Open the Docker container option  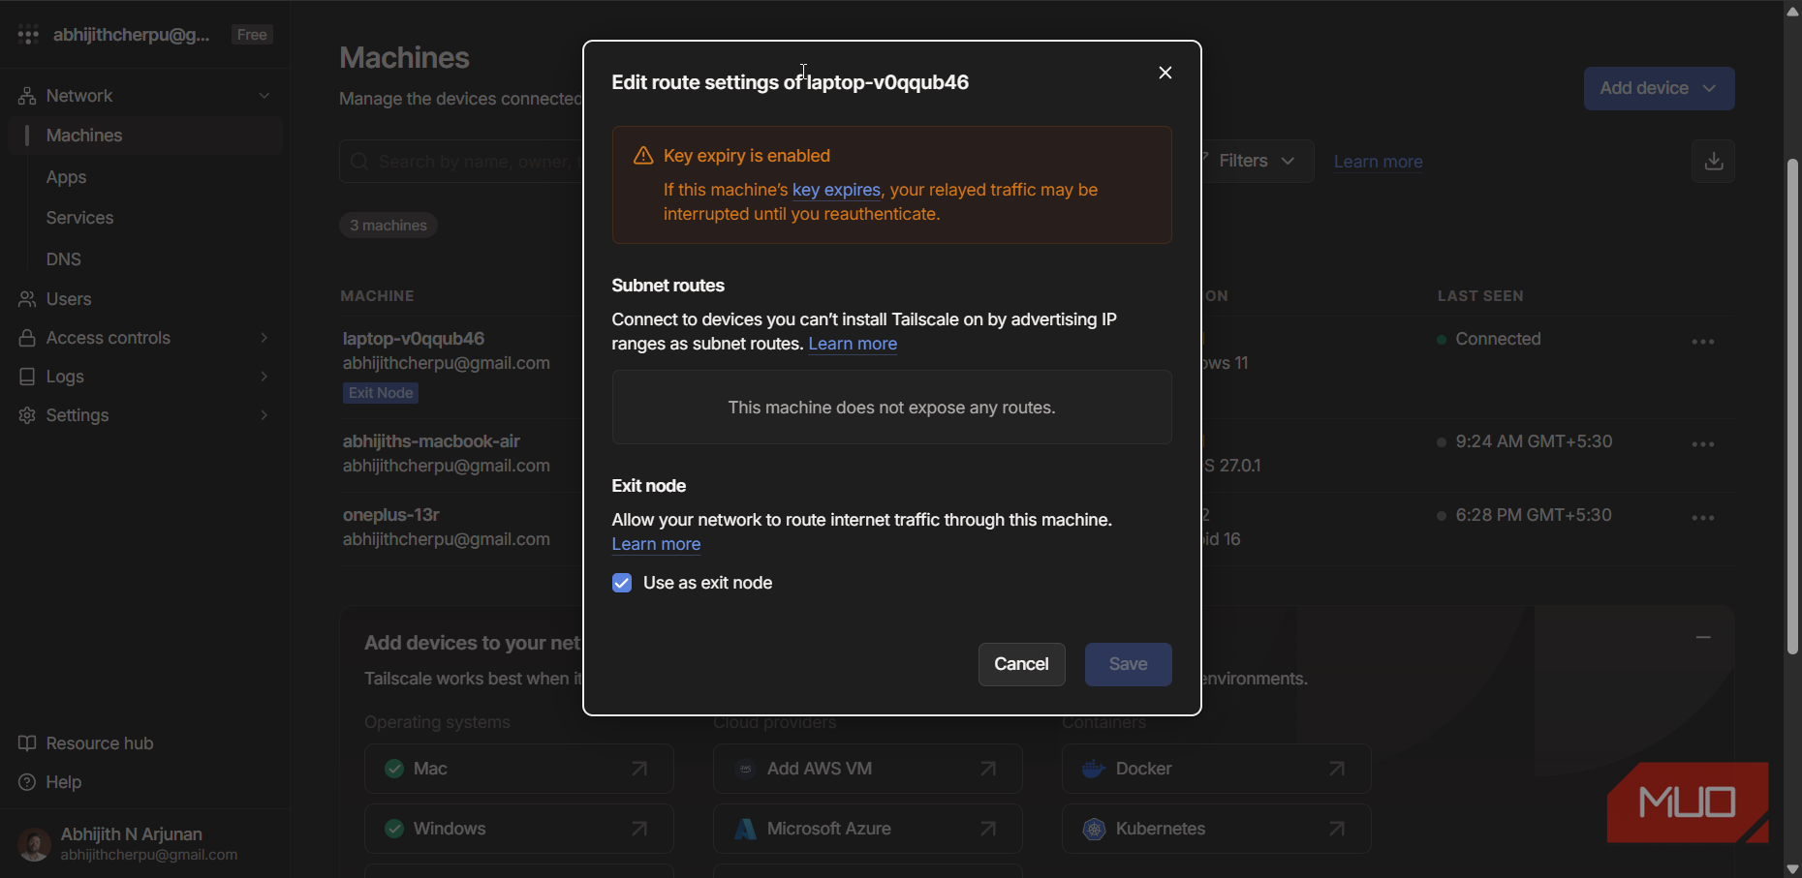click(x=1216, y=769)
